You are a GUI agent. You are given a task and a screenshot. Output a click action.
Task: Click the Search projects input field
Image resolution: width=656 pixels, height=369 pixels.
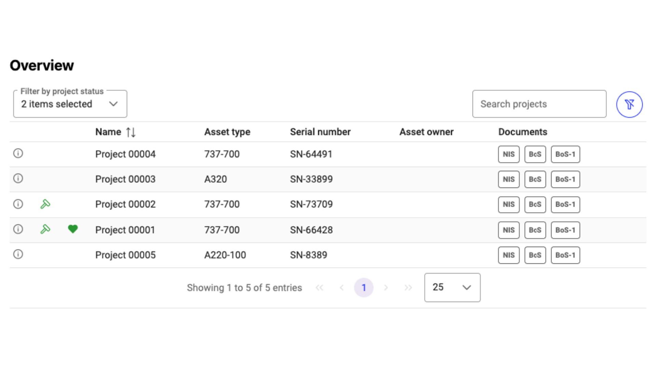[x=539, y=104]
